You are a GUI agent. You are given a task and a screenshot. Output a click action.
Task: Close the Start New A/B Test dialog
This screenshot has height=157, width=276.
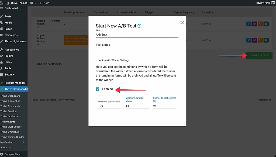(182, 23)
